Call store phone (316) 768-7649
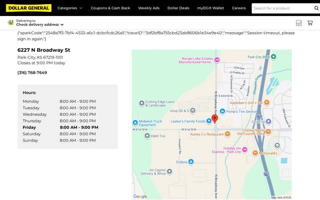Viewport: 320px width, 200px height. click(32, 72)
